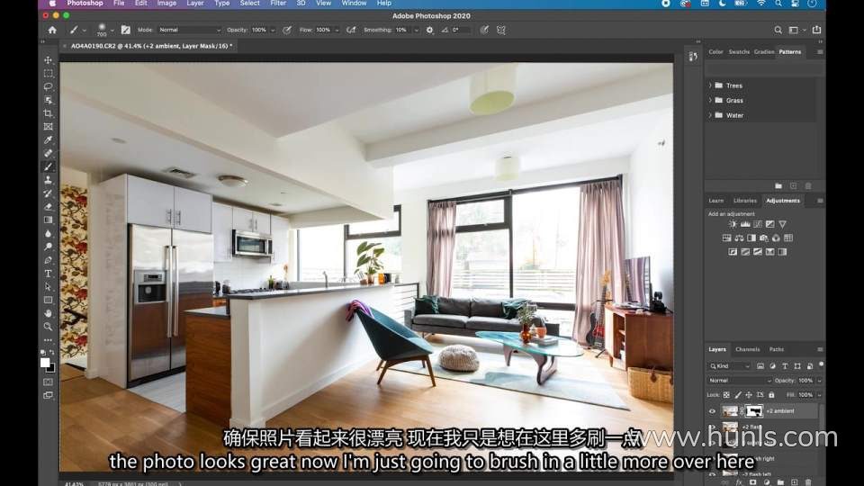This screenshot has width=864, height=486.
Task: Toggle lock all for the layer
Action: [x=771, y=395]
